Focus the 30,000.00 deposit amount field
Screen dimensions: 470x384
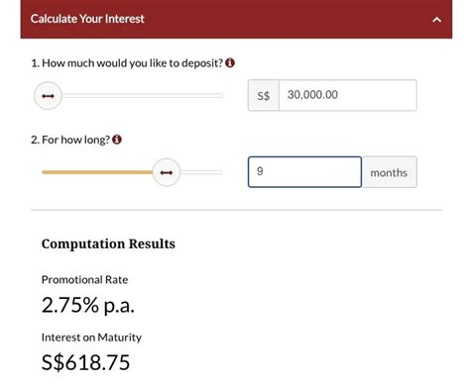[x=348, y=95]
